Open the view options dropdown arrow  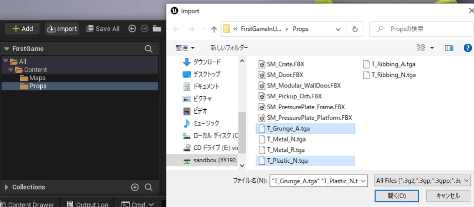(x=432, y=48)
